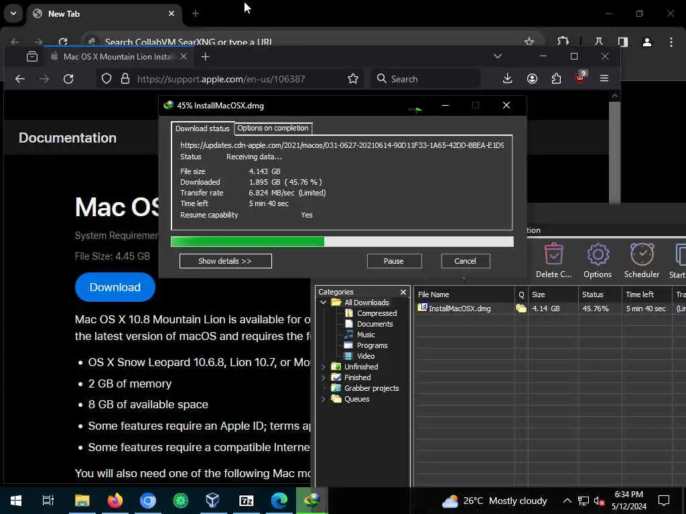Bookmark page with Firefox star icon
The width and height of the screenshot is (686, 514).
click(352, 79)
